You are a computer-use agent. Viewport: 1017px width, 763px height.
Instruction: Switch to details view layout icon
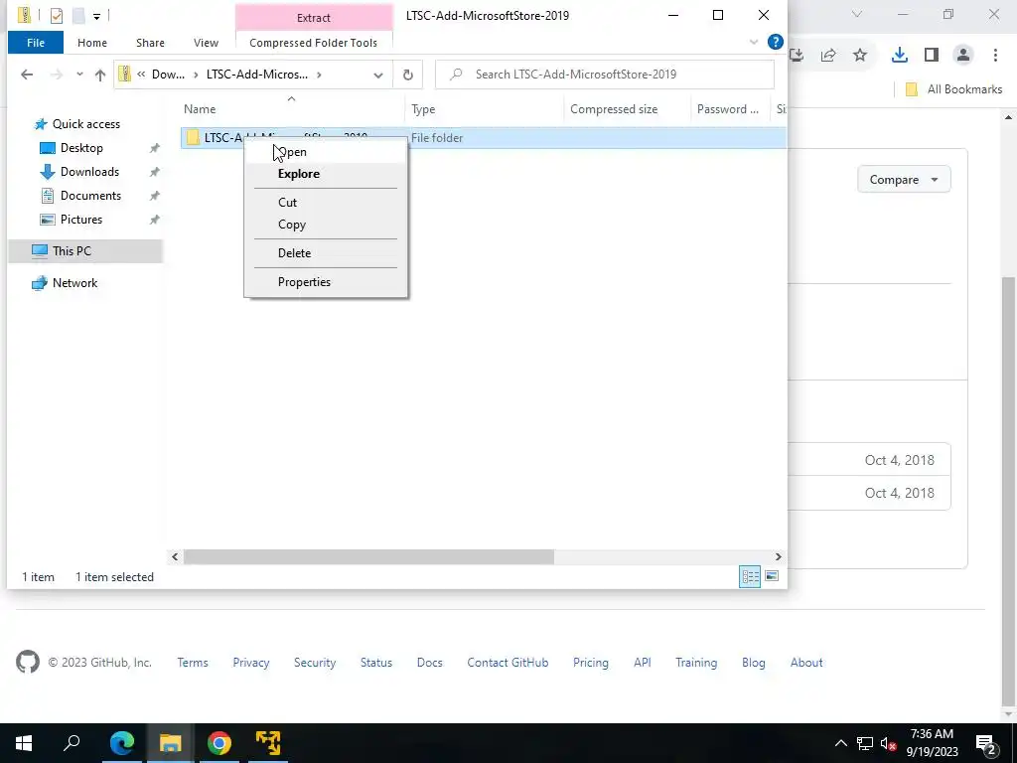tap(751, 576)
